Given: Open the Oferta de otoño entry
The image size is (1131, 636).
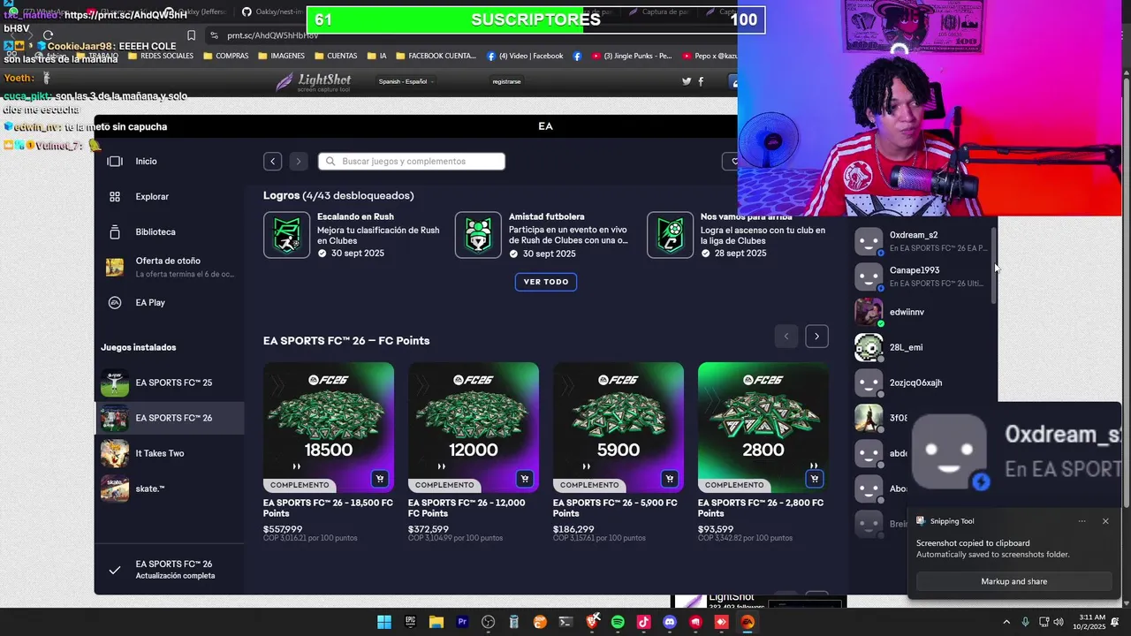Looking at the screenshot, I should coord(168,267).
